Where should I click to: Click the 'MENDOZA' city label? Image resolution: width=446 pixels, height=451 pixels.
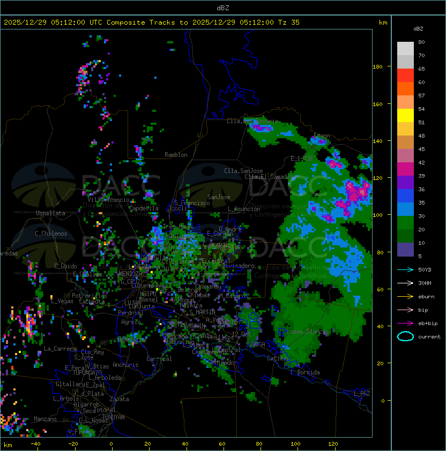[x=130, y=273]
